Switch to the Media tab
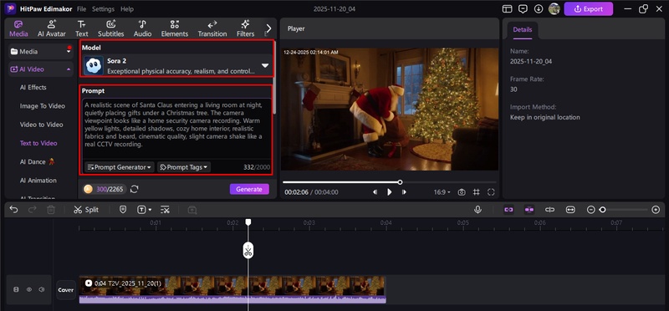 (18, 29)
